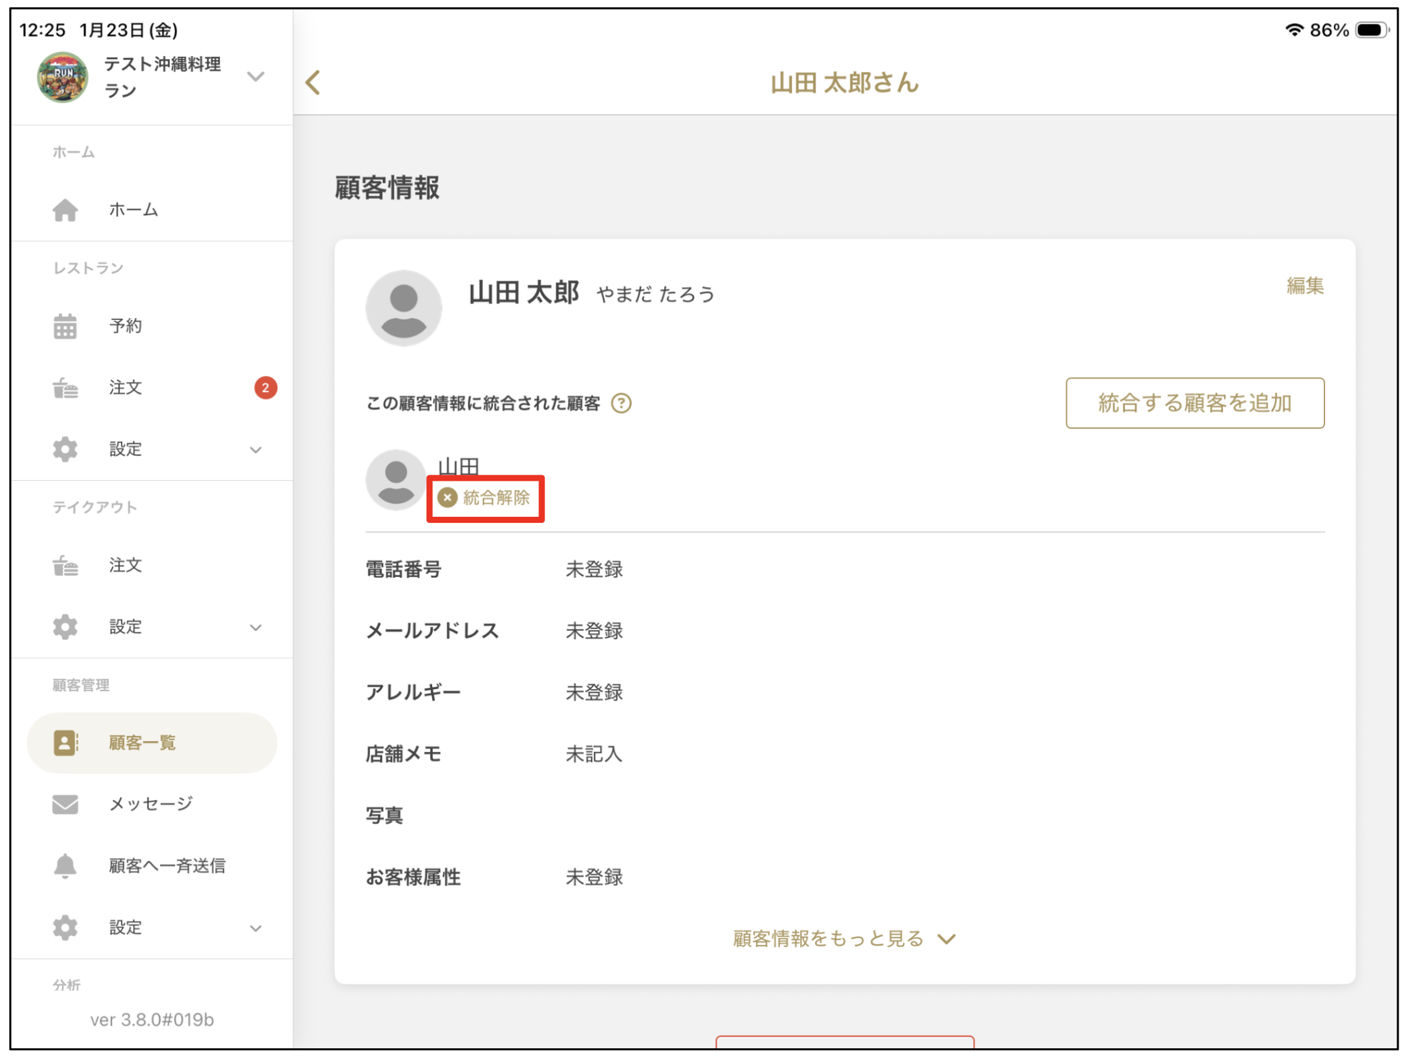This screenshot has height=1059, width=1408.
Task: Select the メッセージ envelope icon
Action: pos(65,804)
